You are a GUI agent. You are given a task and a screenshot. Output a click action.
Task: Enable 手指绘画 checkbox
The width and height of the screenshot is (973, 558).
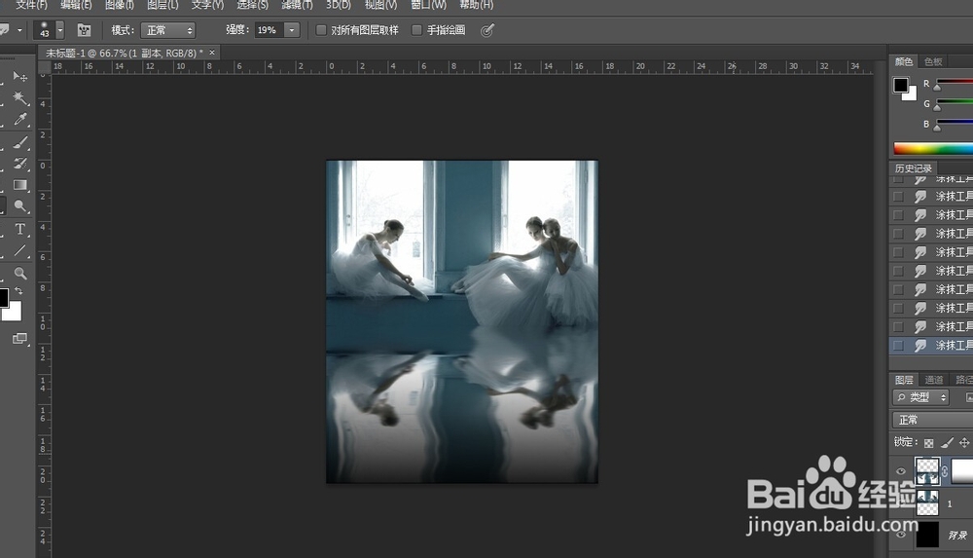tap(417, 30)
